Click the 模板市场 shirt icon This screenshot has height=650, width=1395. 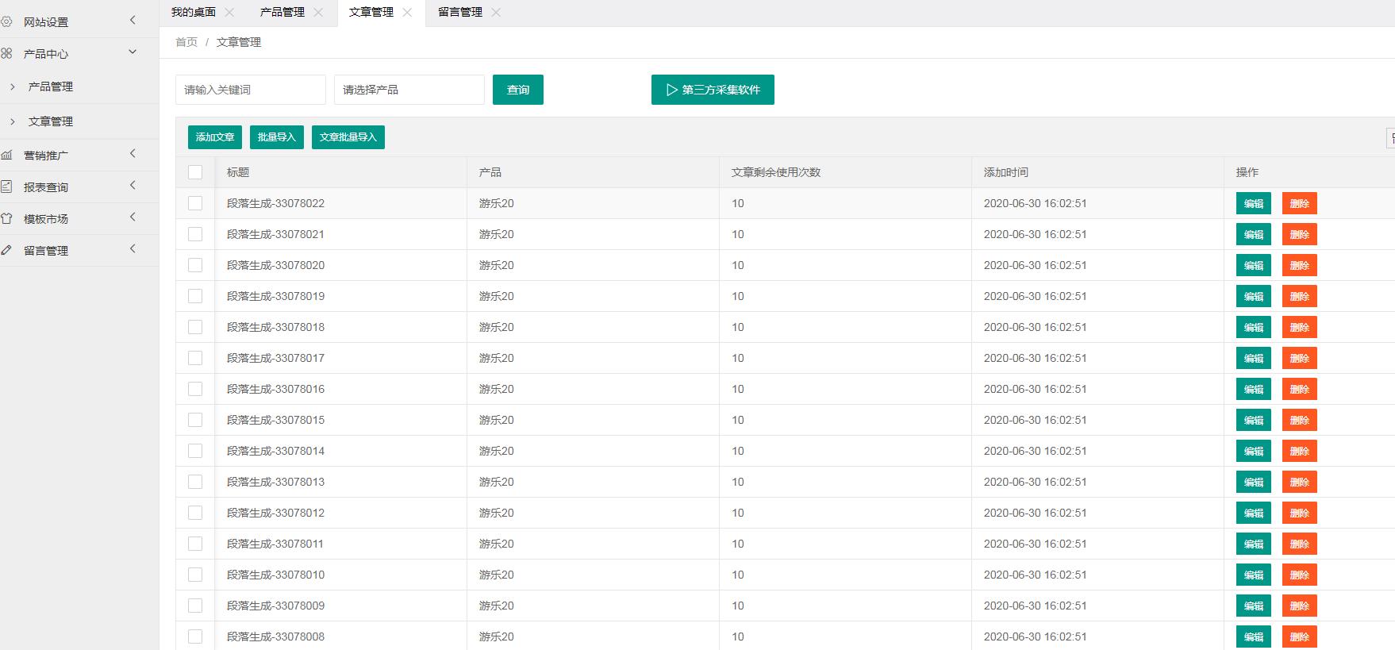[6, 218]
